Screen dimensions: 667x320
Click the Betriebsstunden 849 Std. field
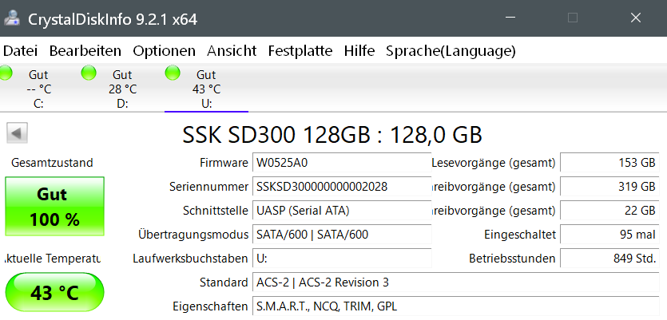coord(609,259)
